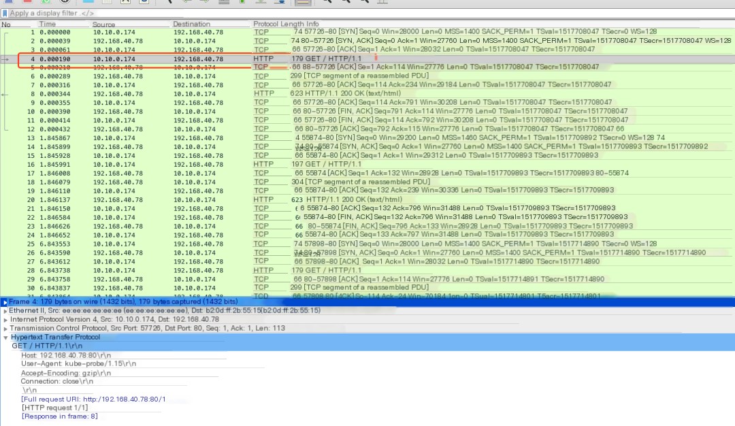Jump via 'Response in frame: 8' link
Image resolution: width=735 pixels, height=426 pixels.
click(59, 416)
